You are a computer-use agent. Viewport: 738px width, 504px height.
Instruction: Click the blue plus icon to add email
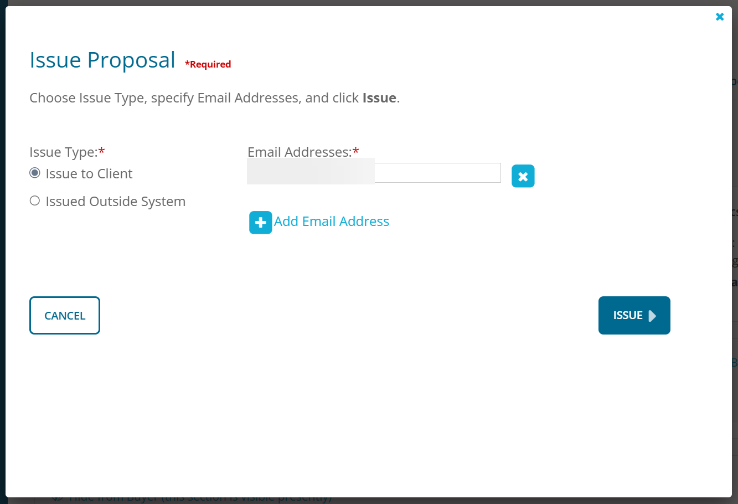point(260,223)
